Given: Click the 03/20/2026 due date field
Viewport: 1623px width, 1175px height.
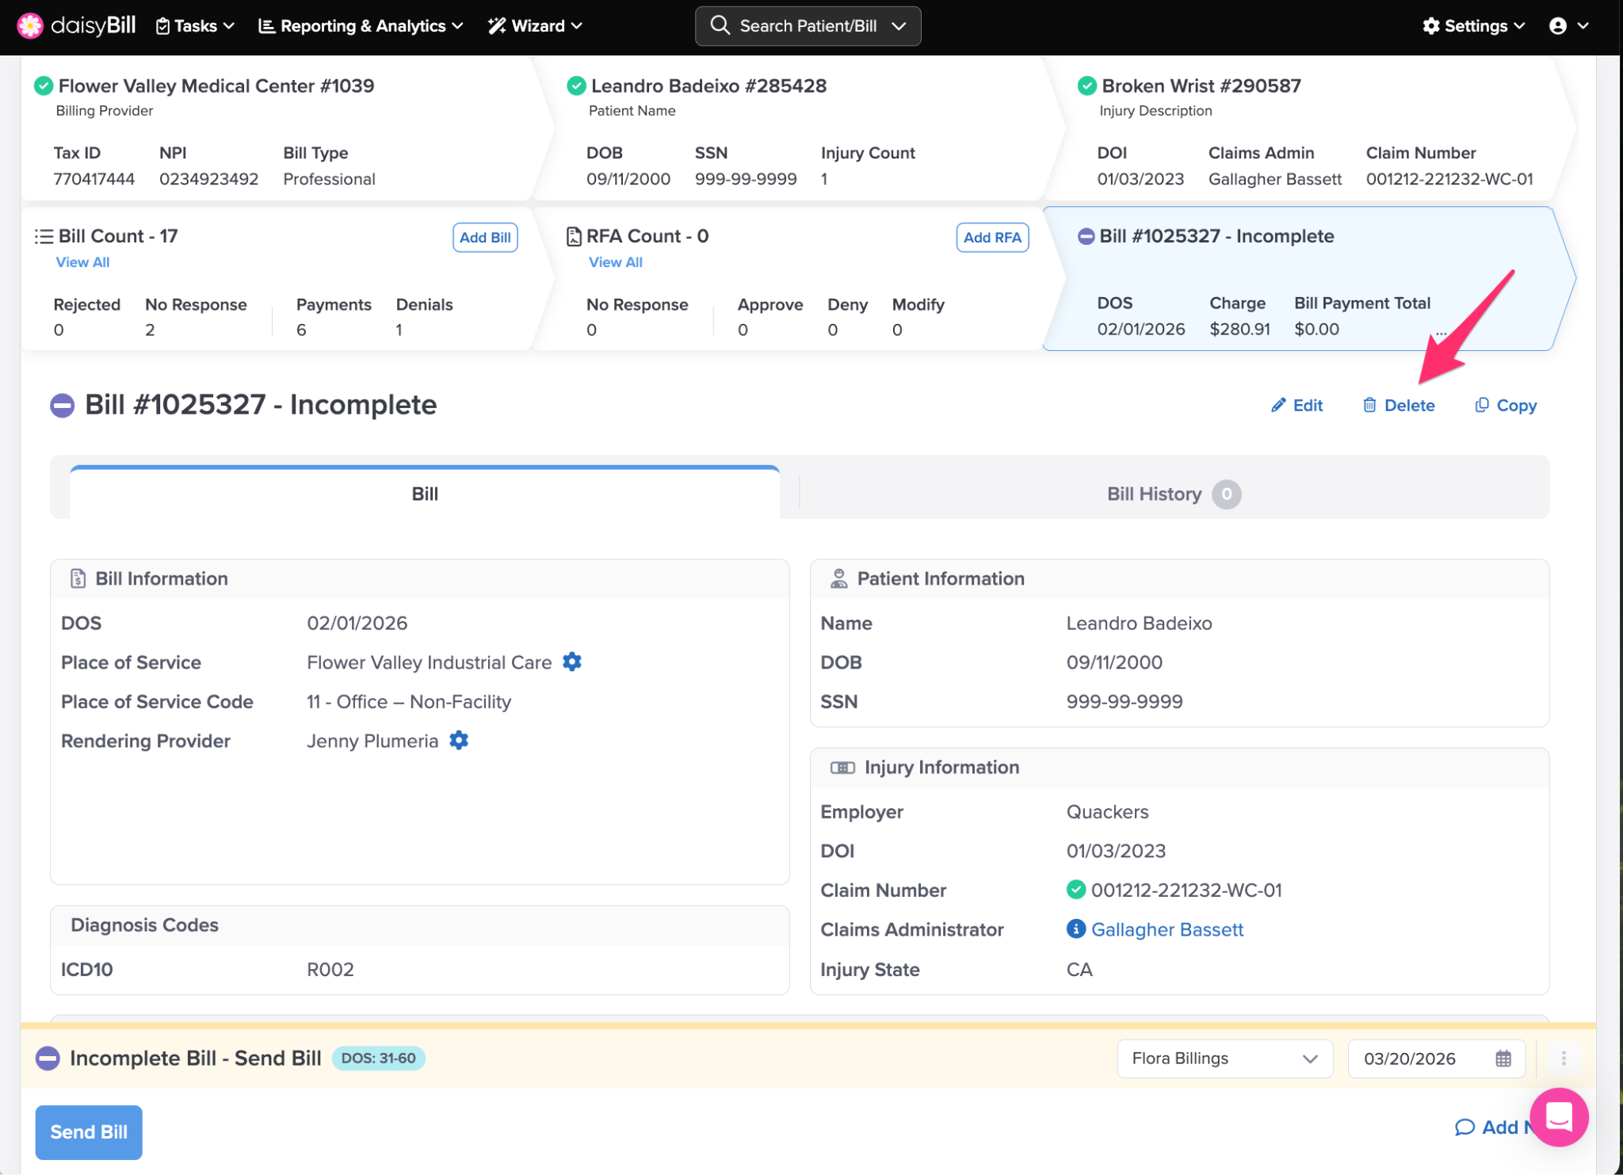Looking at the screenshot, I should [x=1410, y=1059].
